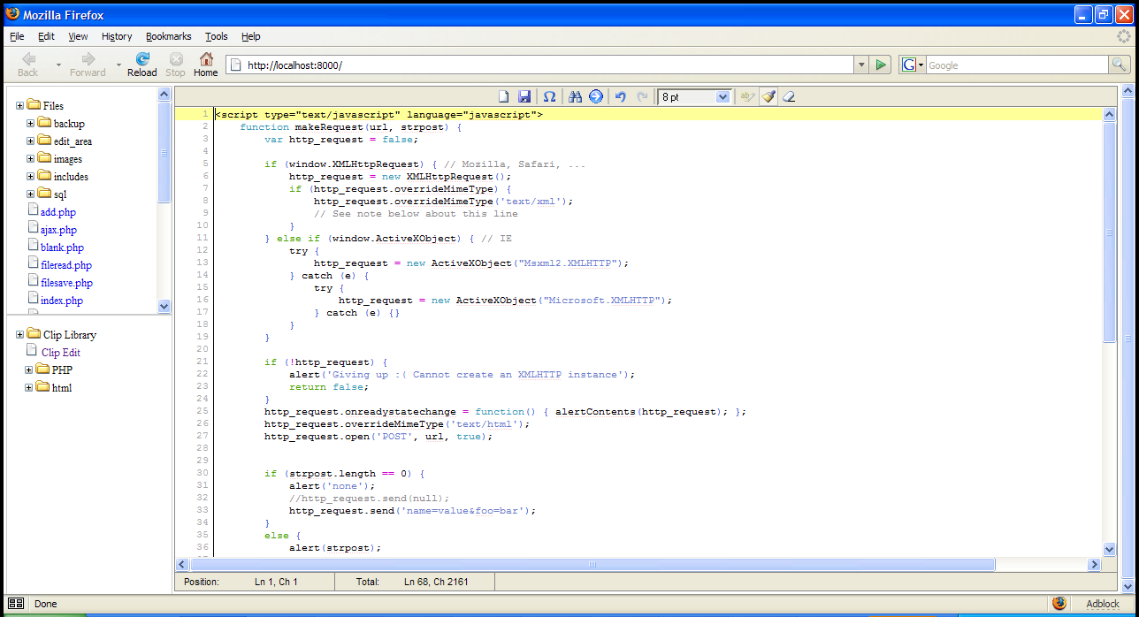Open the special characters Omega tool
The width and height of the screenshot is (1139, 617).
[549, 96]
